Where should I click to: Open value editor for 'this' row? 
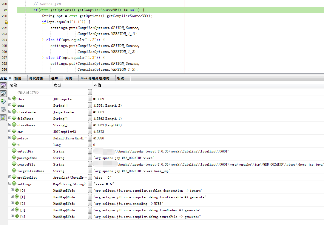click(x=90, y=99)
